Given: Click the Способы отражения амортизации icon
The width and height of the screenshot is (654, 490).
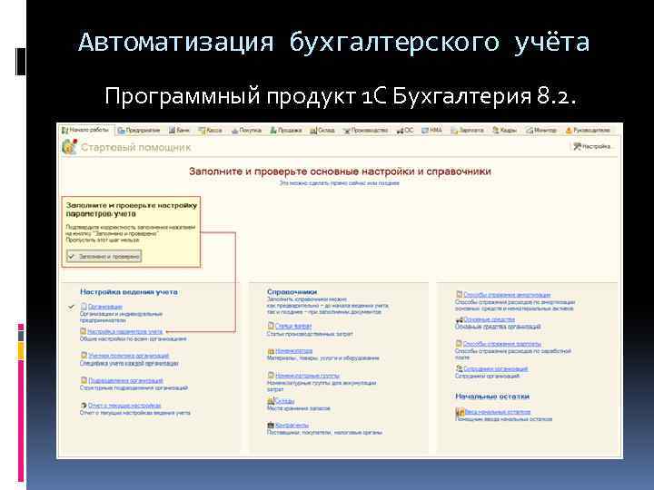Looking at the screenshot, I should click(459, 294).
